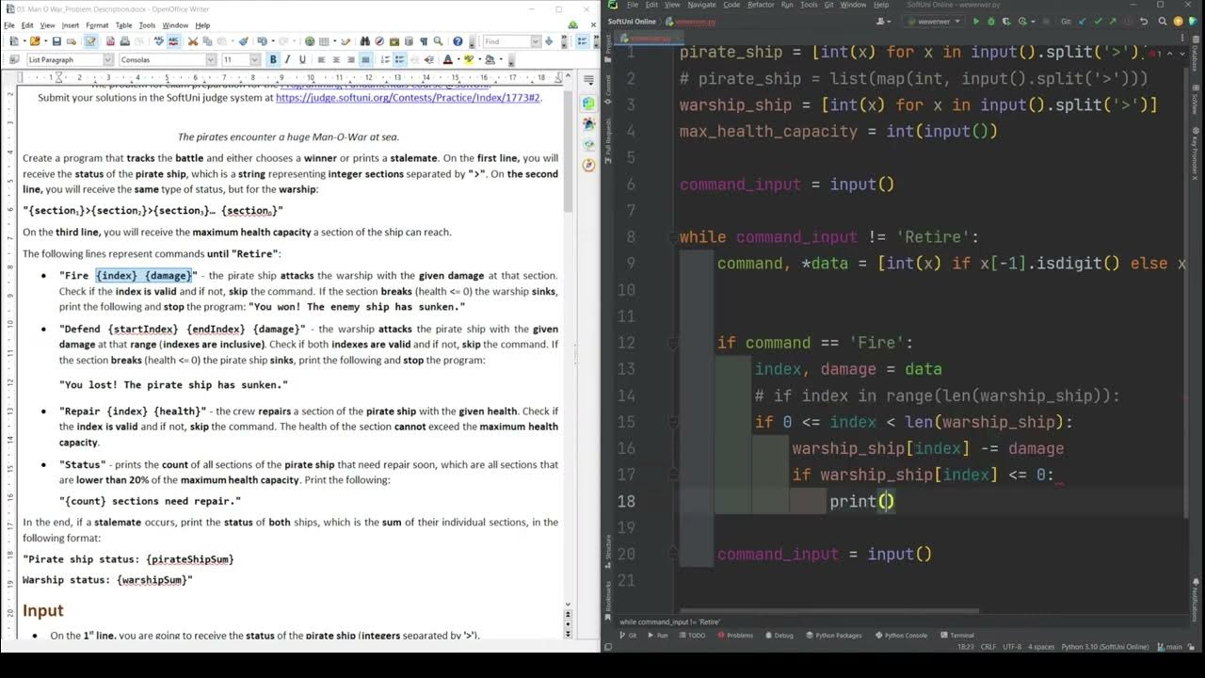Screen dimensions: 1205x678
Task: Toggle numbered list in Writer
Action: [385, 59]
